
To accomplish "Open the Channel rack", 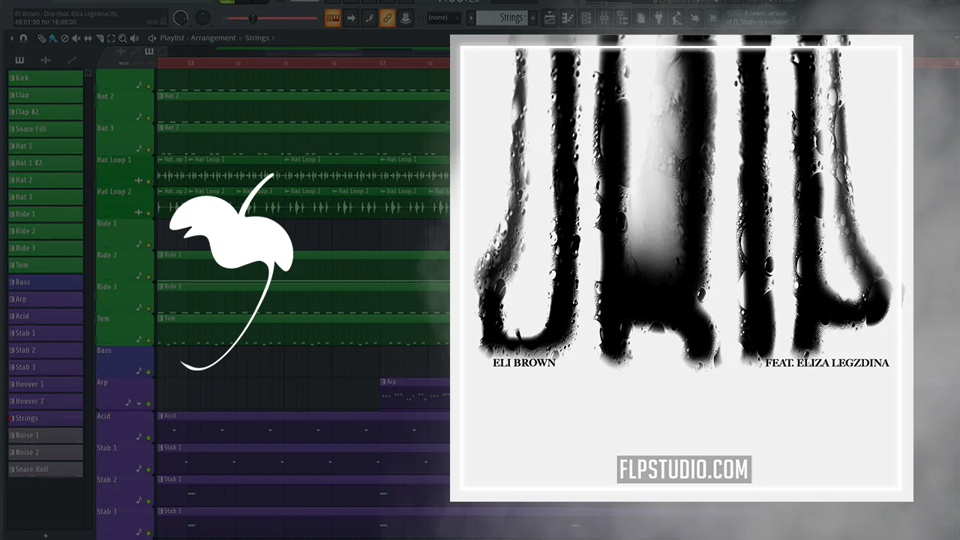I will (586, 18).
